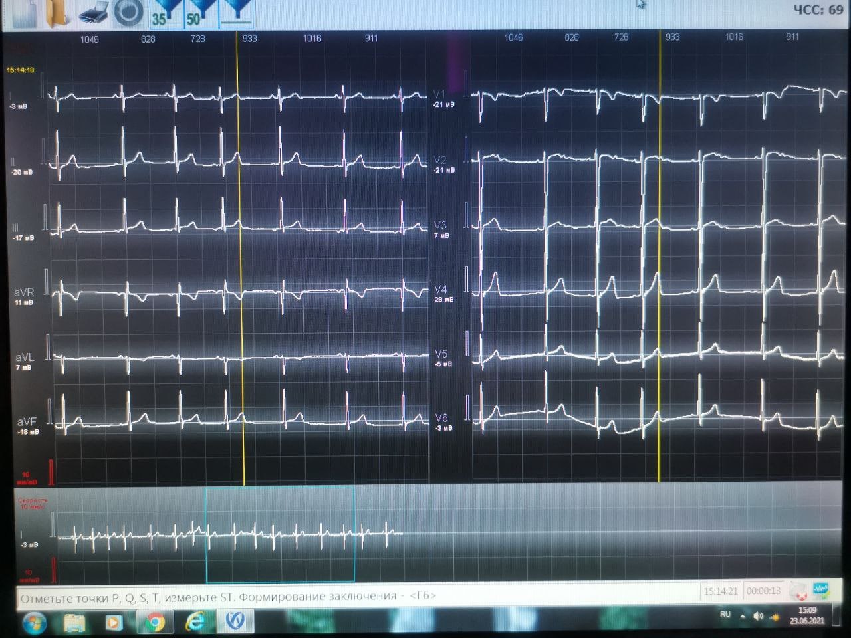Click the 828 RR interval in left panel
851x638 pixels.
[148, 39]
